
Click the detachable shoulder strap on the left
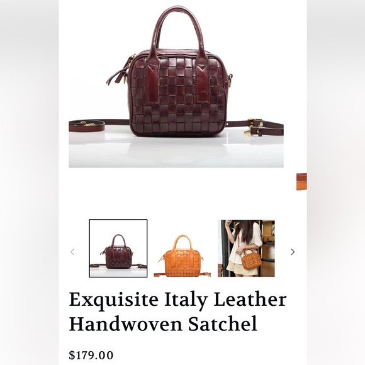(x=93, y=125)
